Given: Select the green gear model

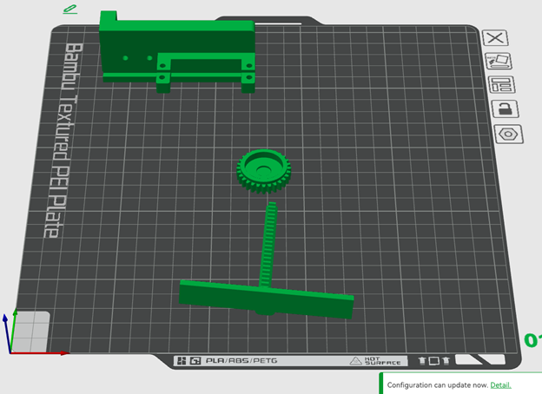Looking at the screenshot, I should point(265,172).
